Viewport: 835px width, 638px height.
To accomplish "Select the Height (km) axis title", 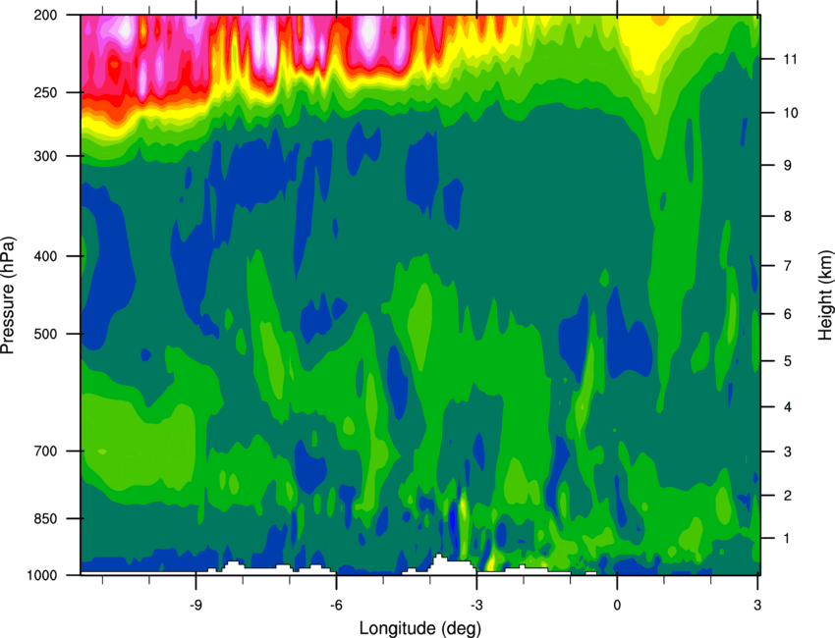I will (x=825, y=295).
